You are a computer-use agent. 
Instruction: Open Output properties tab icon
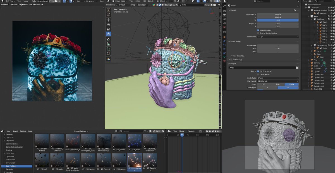click(x=225, y=15)
